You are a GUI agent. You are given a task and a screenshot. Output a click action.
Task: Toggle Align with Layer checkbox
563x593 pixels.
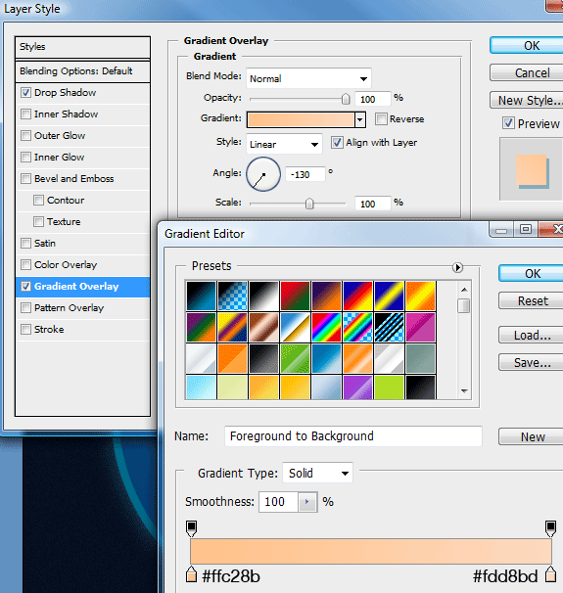point(337,143)
